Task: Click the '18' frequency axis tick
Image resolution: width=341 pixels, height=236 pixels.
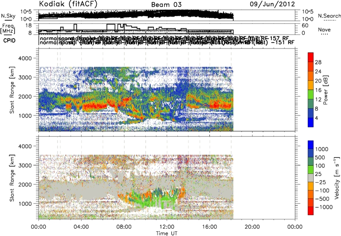Action: tap(29, 26)
